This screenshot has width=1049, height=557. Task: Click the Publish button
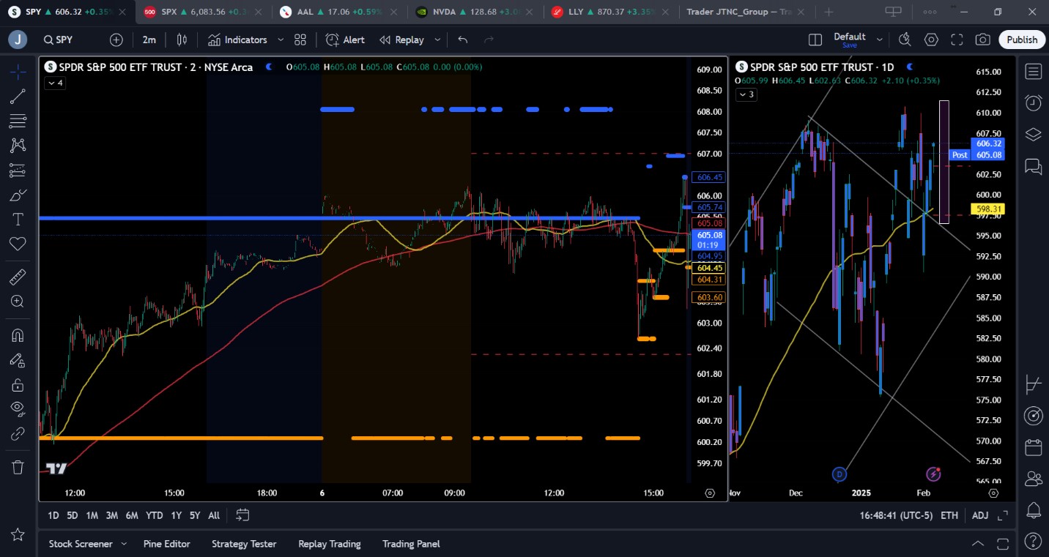click(1022, 40)
